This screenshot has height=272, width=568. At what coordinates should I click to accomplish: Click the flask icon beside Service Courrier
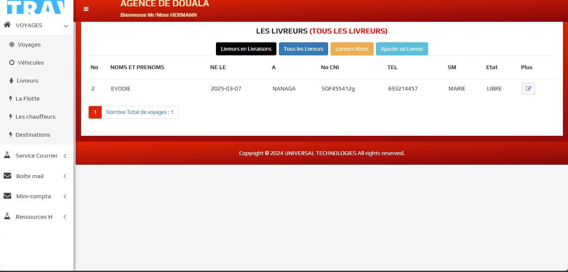7,155
